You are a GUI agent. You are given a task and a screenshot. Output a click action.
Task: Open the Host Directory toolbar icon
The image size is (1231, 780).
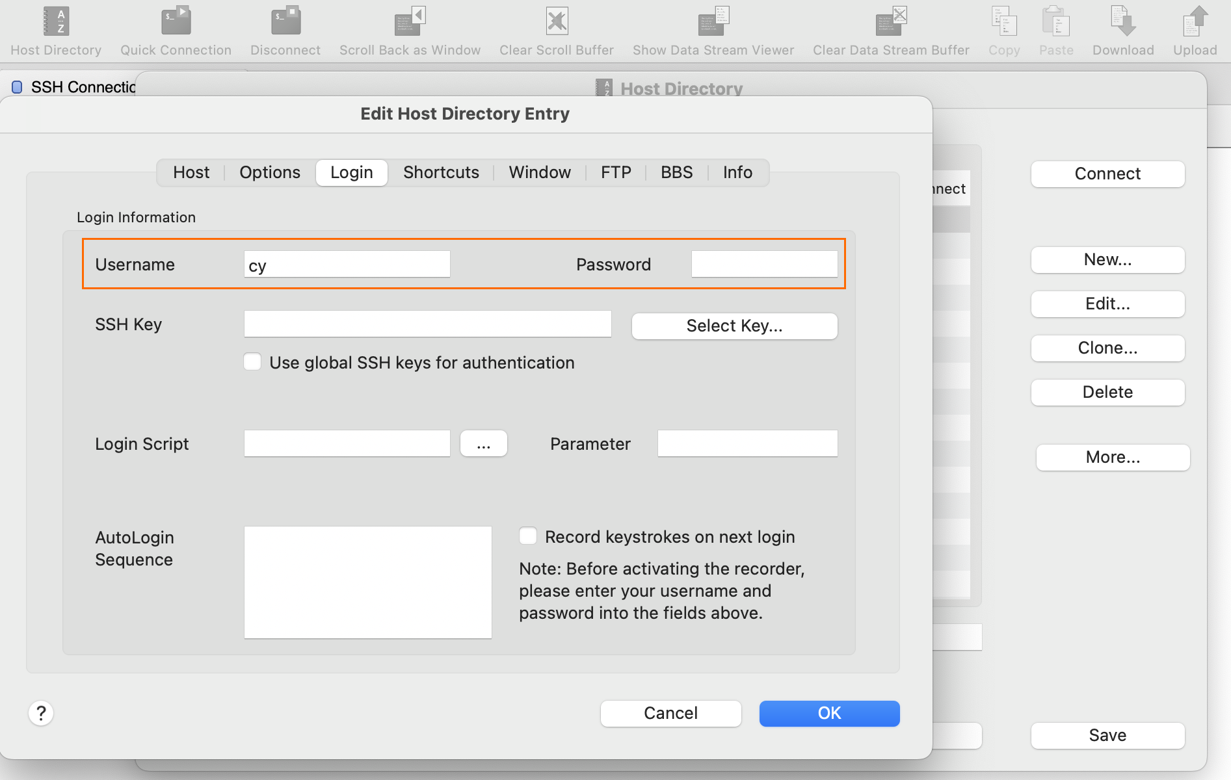(56, 21)
